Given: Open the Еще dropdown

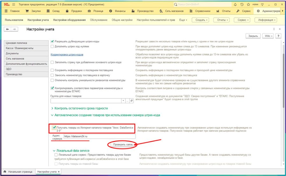Looking at the screenshot, I should pos(183,20).
